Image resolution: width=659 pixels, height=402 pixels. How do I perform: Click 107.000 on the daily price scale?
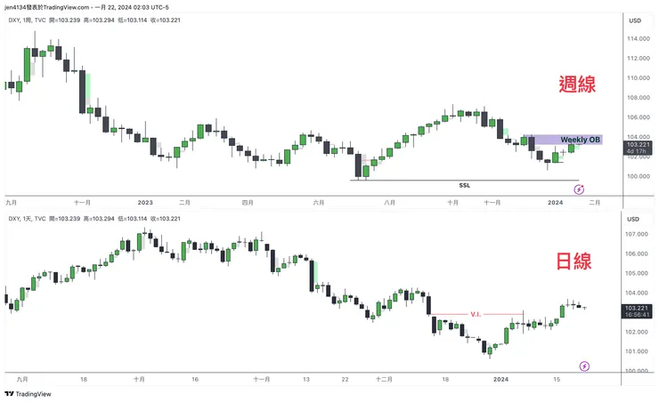[x=635, y=235]
